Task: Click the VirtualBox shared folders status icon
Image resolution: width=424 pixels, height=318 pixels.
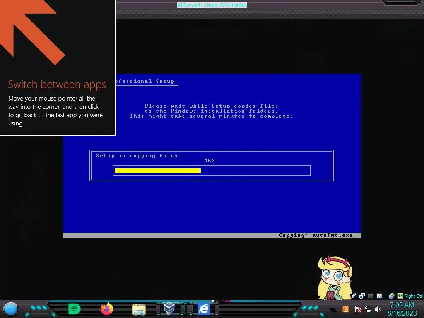Action: point(371,296)
